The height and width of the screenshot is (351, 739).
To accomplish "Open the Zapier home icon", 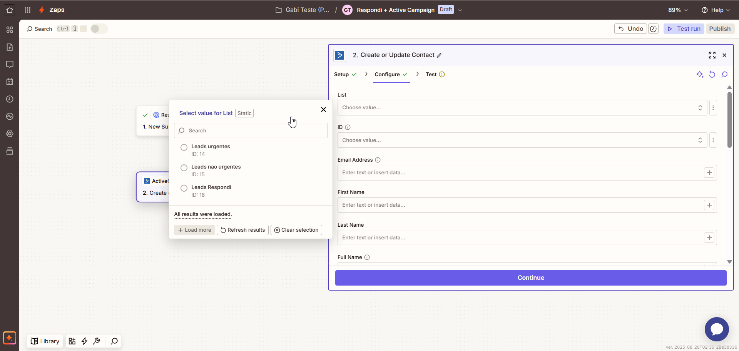I will (x=10, y=10).
